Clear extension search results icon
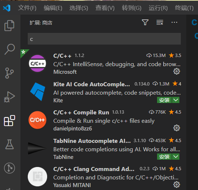The height and width of the screenshot is (190, 198). tap(160, 22)
